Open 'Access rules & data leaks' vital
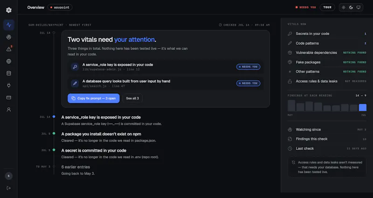The image size is (373, 198). coord(327,81)
